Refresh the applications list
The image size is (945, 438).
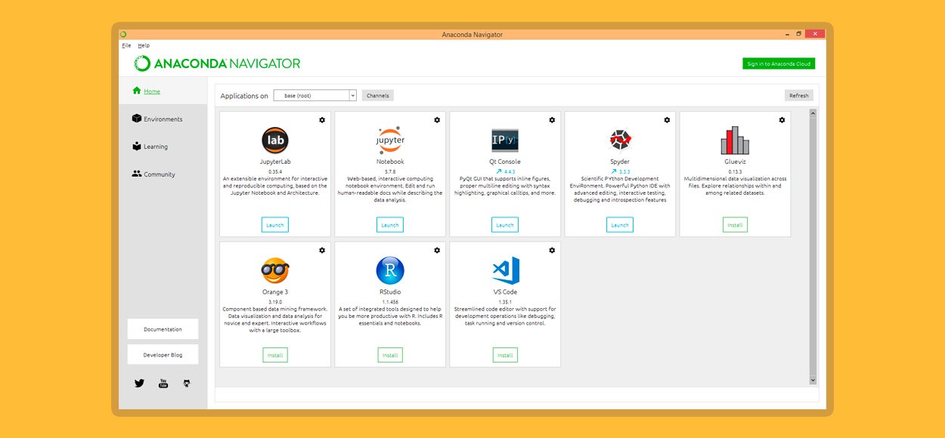click(799, 95)
